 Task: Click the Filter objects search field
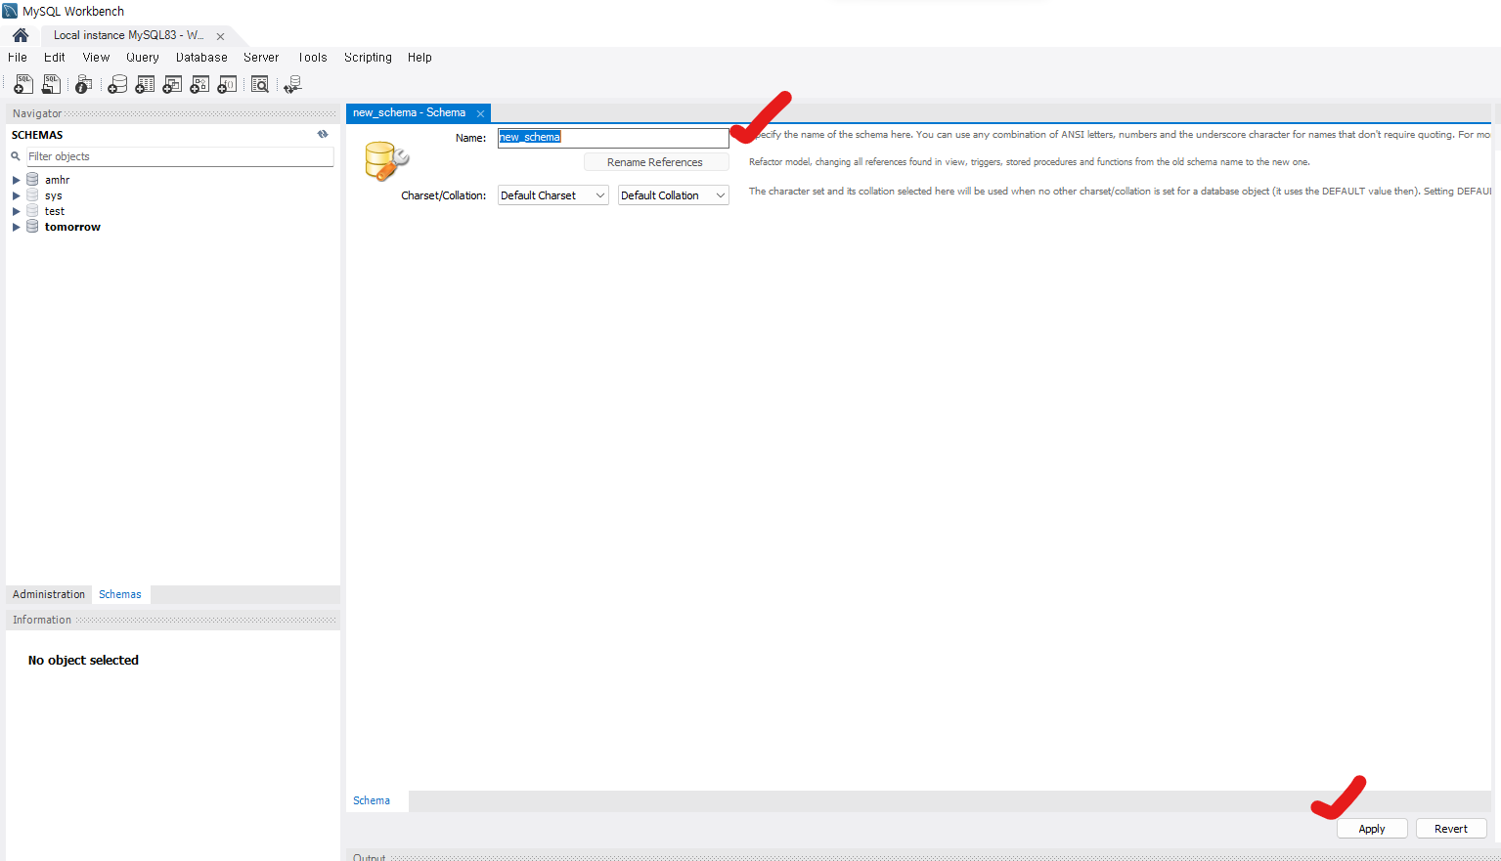click(x=180, y=156)
